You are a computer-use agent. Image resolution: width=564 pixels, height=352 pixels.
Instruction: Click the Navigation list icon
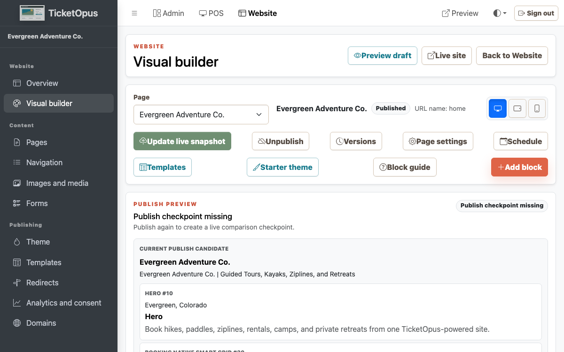coord(17,162)
